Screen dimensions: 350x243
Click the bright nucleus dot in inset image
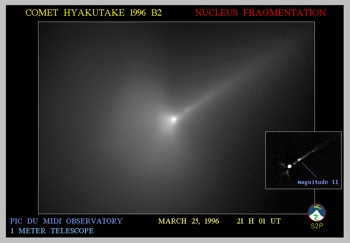289,166
